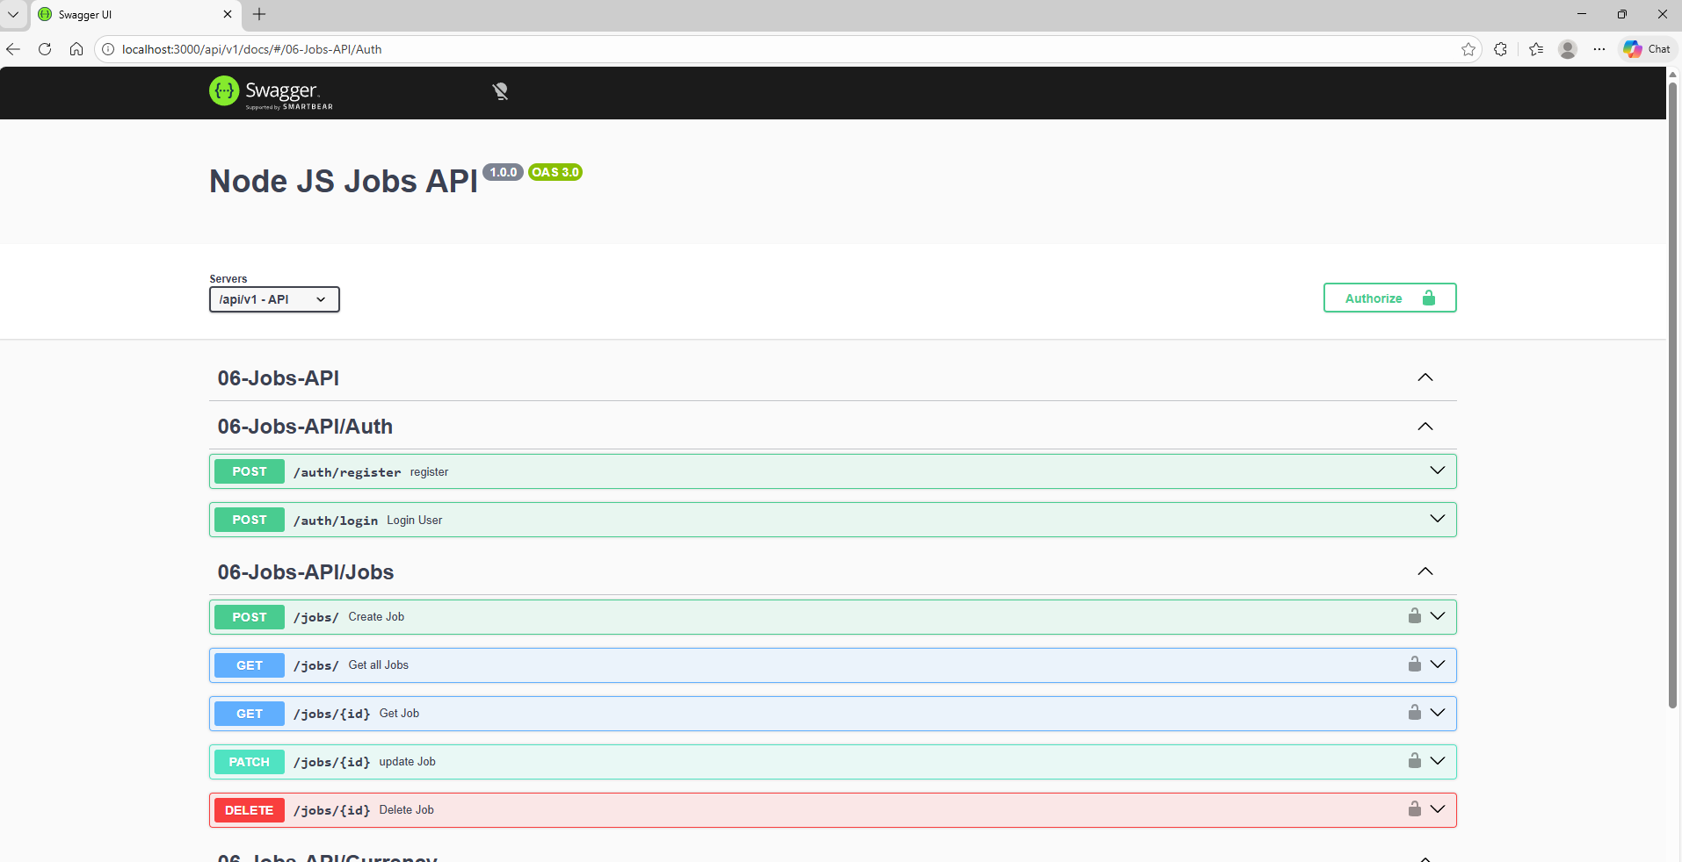Click lock icon on update Job row
Viewport: 1682px width, 862px height.
tap(1415, 761)
